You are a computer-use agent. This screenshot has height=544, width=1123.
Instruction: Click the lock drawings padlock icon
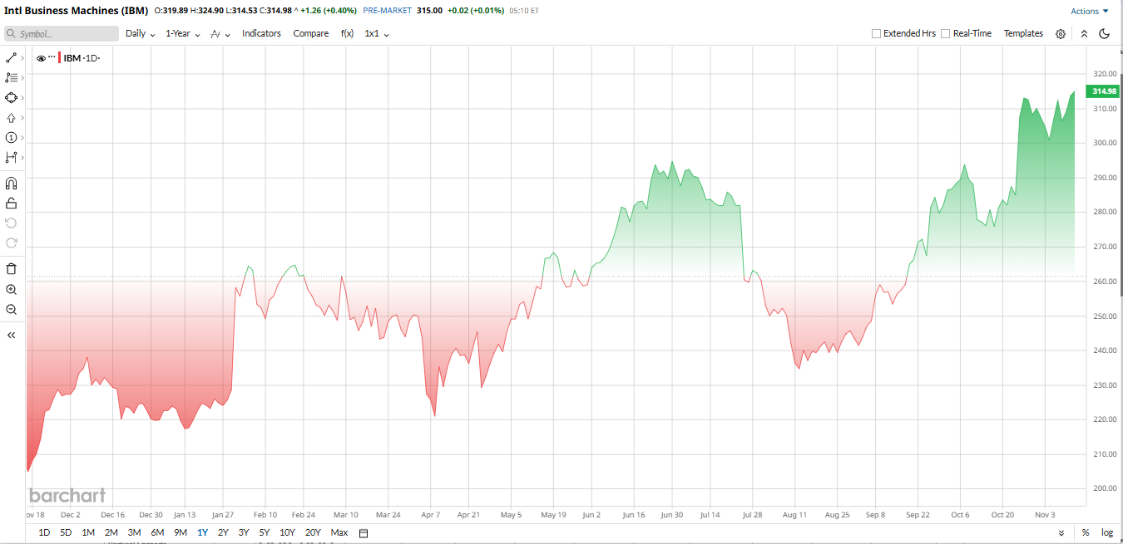pyautogui.click(x=11, y=203)
